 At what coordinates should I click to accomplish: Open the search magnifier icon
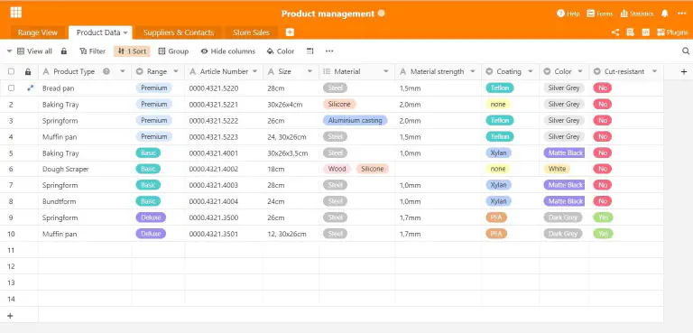[x=686, y=51]
